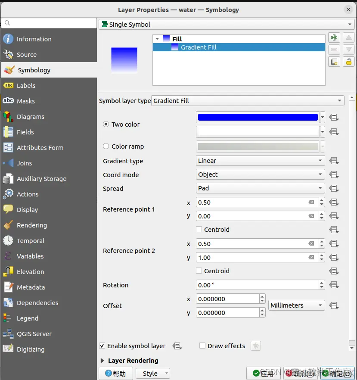This screenshot has width=357, height=380.
Task: Click the 确定 OK button
Action: (x=338, y=374)
